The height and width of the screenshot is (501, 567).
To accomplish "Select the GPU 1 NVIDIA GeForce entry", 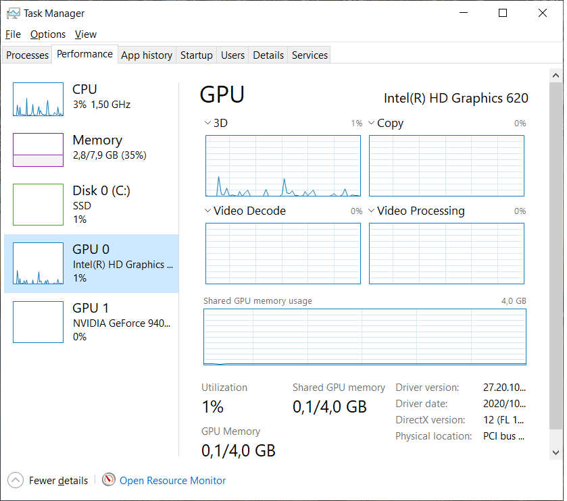I will click(x=91, y=322).
